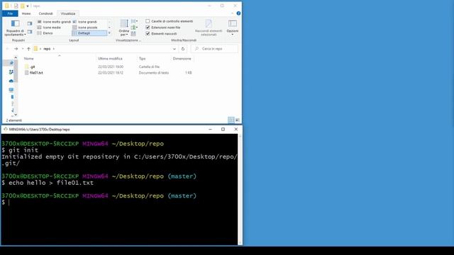Click the repo breadcrumb in address bar

coord(47,49)
